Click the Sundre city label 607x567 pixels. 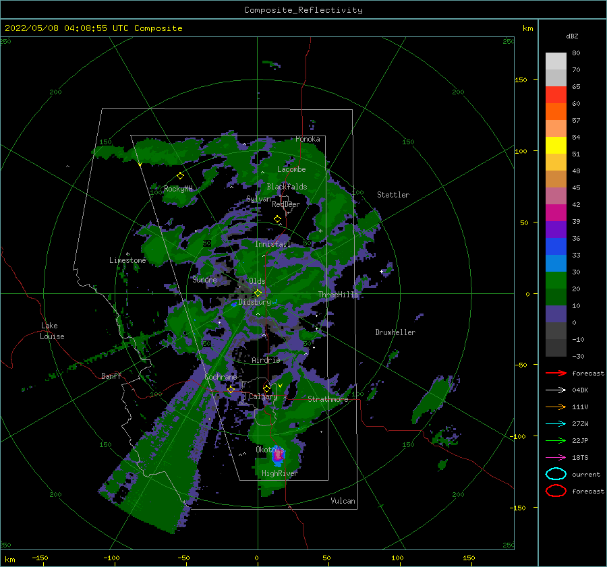pos(204,279)
